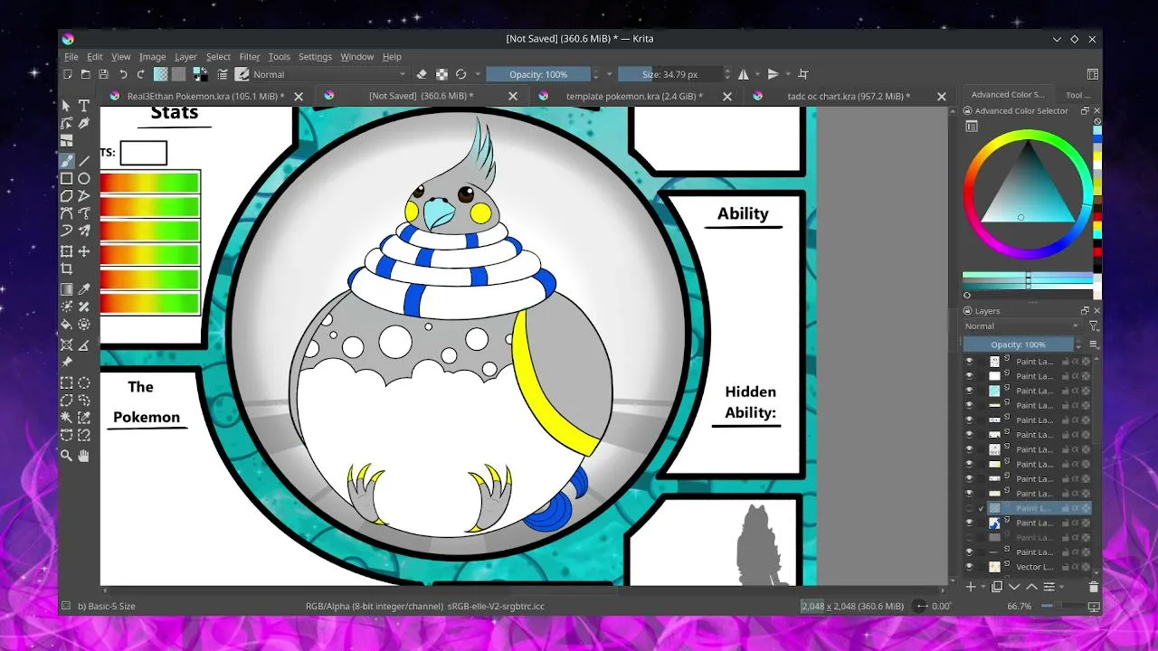Open the Settings menu
This screenshot has height=651, width=1158.
(x=315, y=57)
